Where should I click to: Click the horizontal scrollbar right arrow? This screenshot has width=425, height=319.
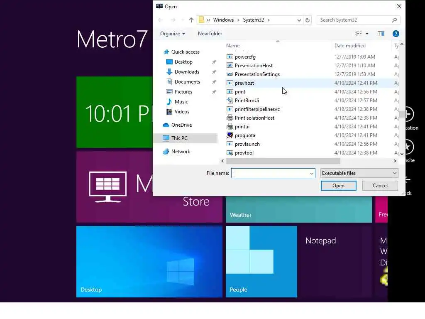395,161
